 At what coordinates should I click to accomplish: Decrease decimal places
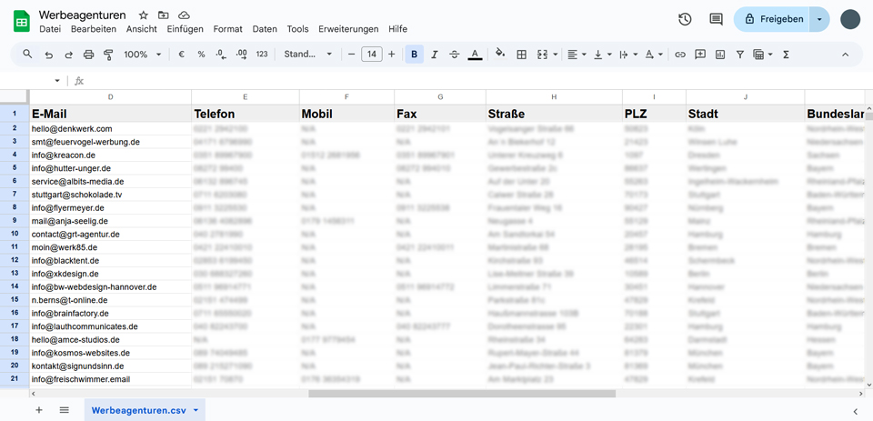pos(221,55)
